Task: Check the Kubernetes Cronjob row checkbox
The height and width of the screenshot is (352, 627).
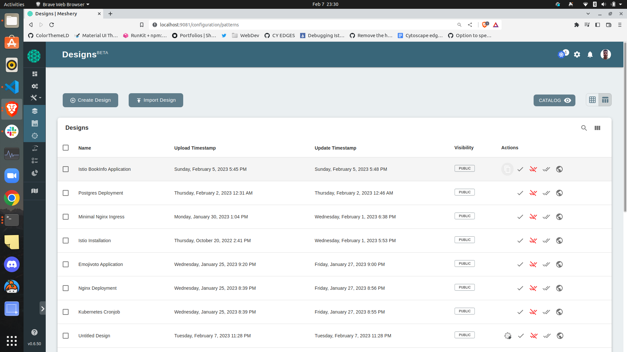Action: pyautogui.click(x=66, y=312)
